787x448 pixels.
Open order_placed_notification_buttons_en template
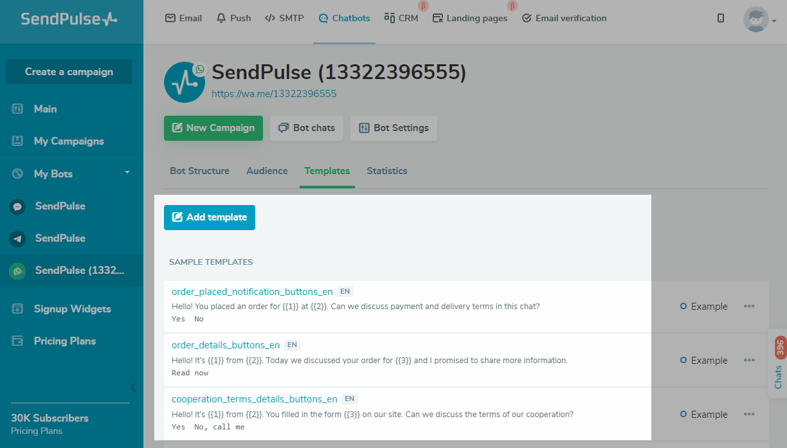click(252, 291)
